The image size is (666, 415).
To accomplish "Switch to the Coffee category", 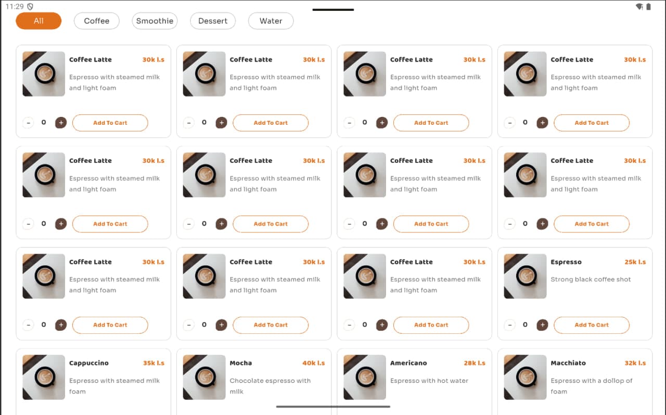I will [96, 21].
